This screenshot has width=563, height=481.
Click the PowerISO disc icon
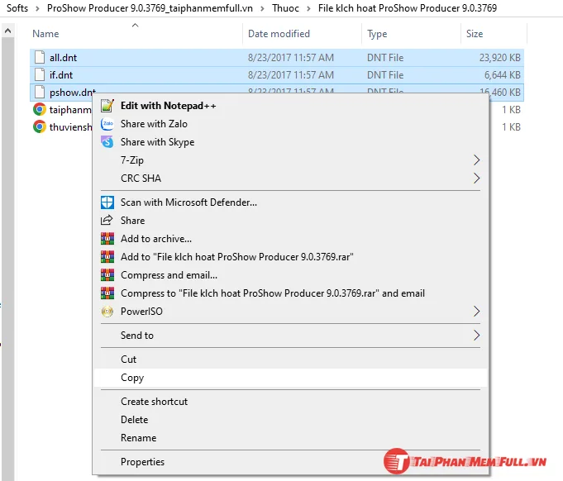(x=107, y=312)
